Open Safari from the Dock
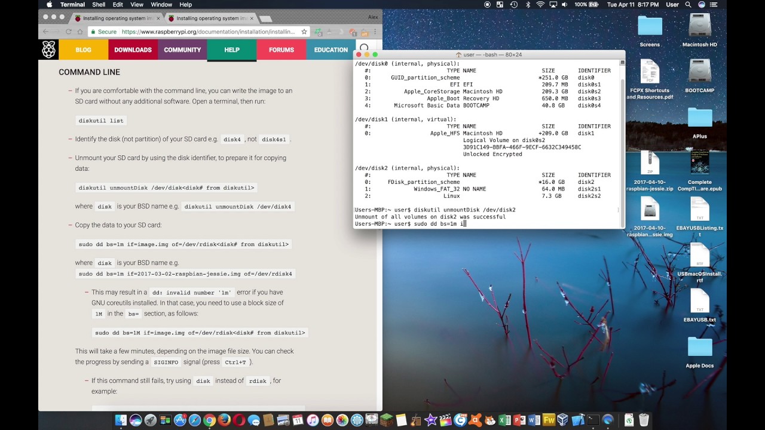 [194, 420]
